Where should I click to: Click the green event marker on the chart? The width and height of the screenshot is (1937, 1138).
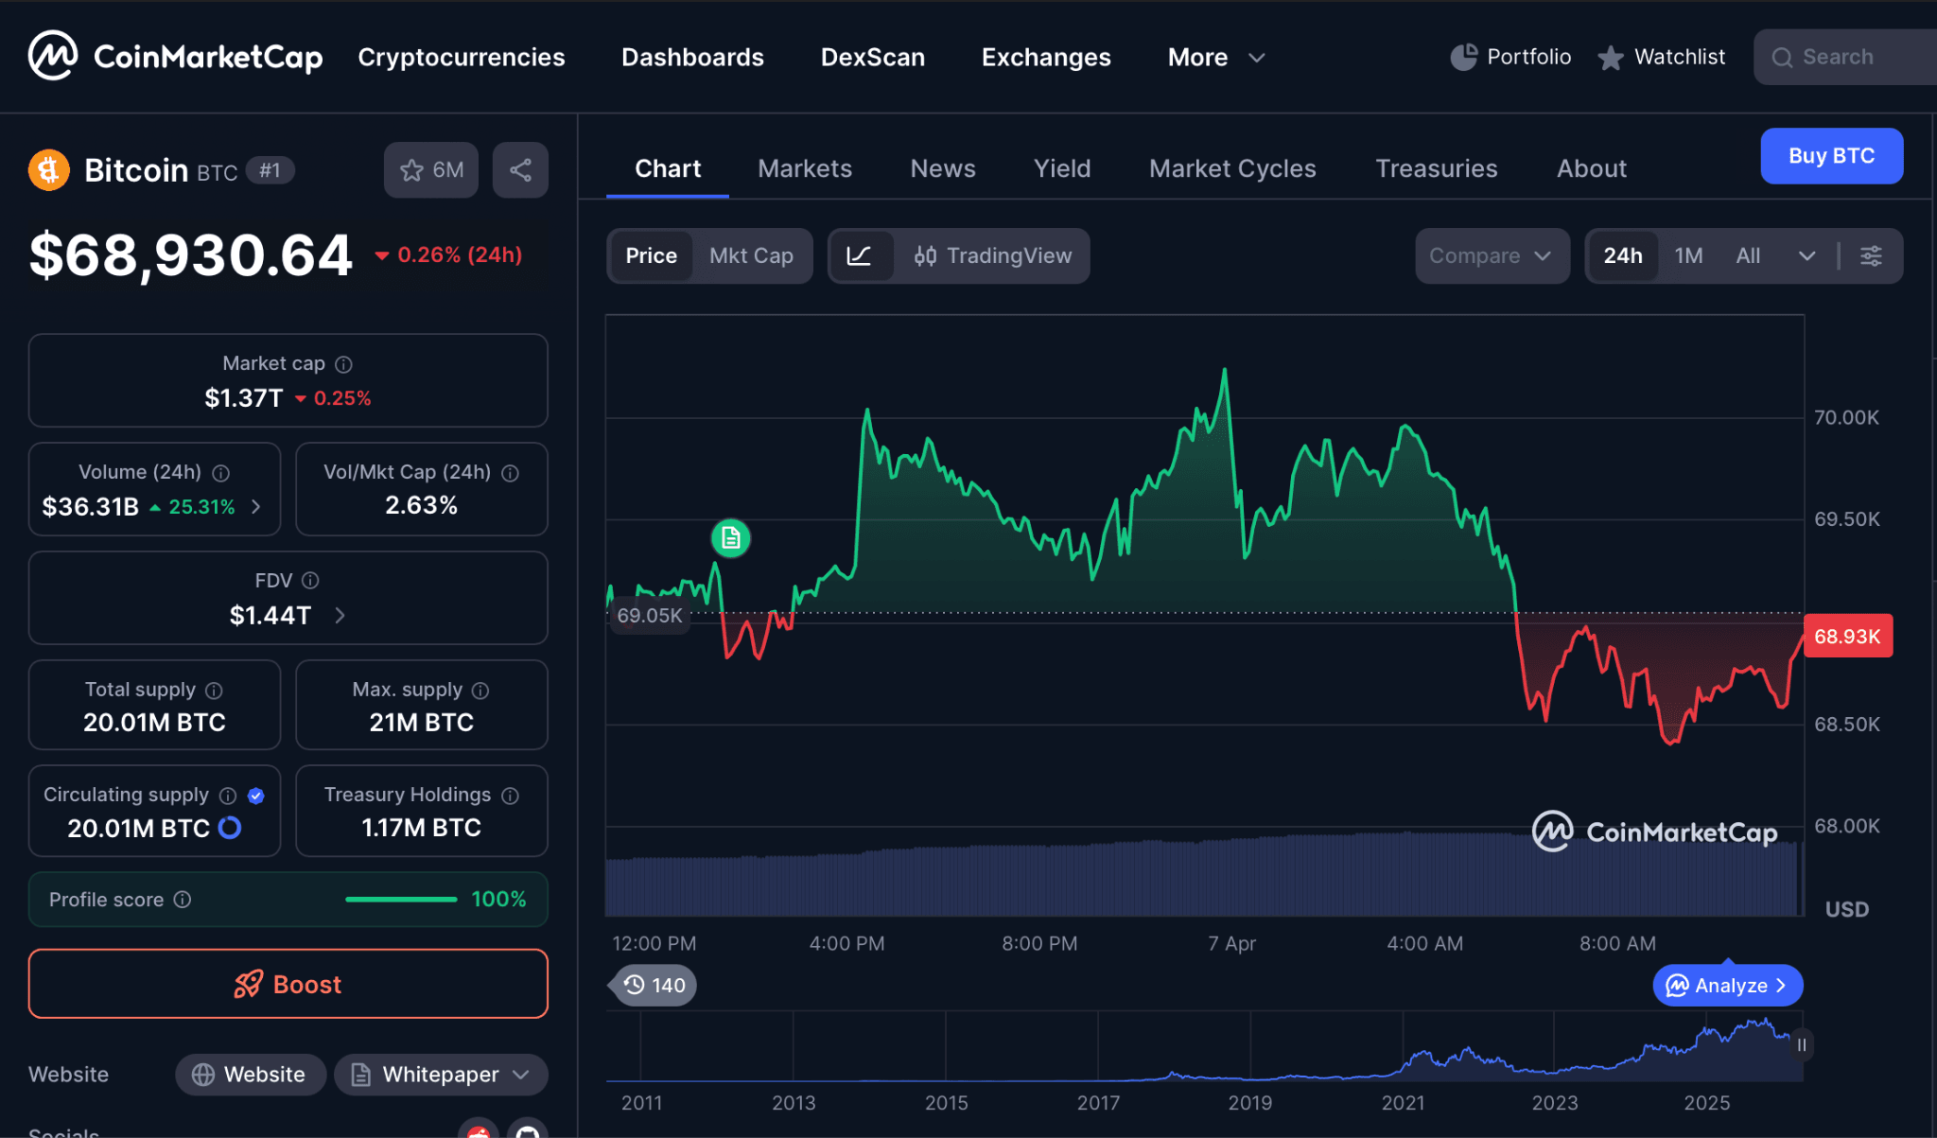coord(729,538)
